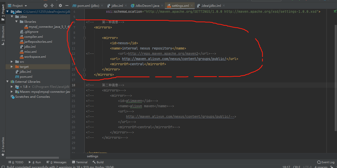This screenshot has width=337, height=168.
Task: Open the TODO tool window
Action: [16, 162]
